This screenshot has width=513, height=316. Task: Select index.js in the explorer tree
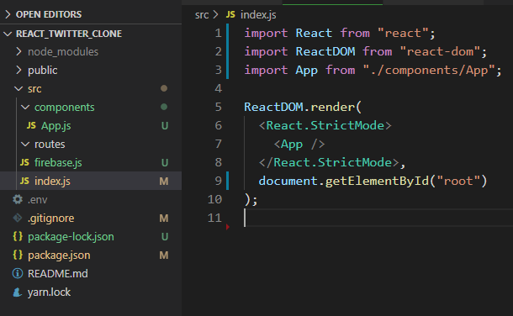pyautogui.click(x=52, y=181)
